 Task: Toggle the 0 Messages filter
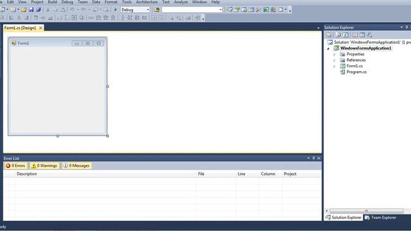(76, 166)
